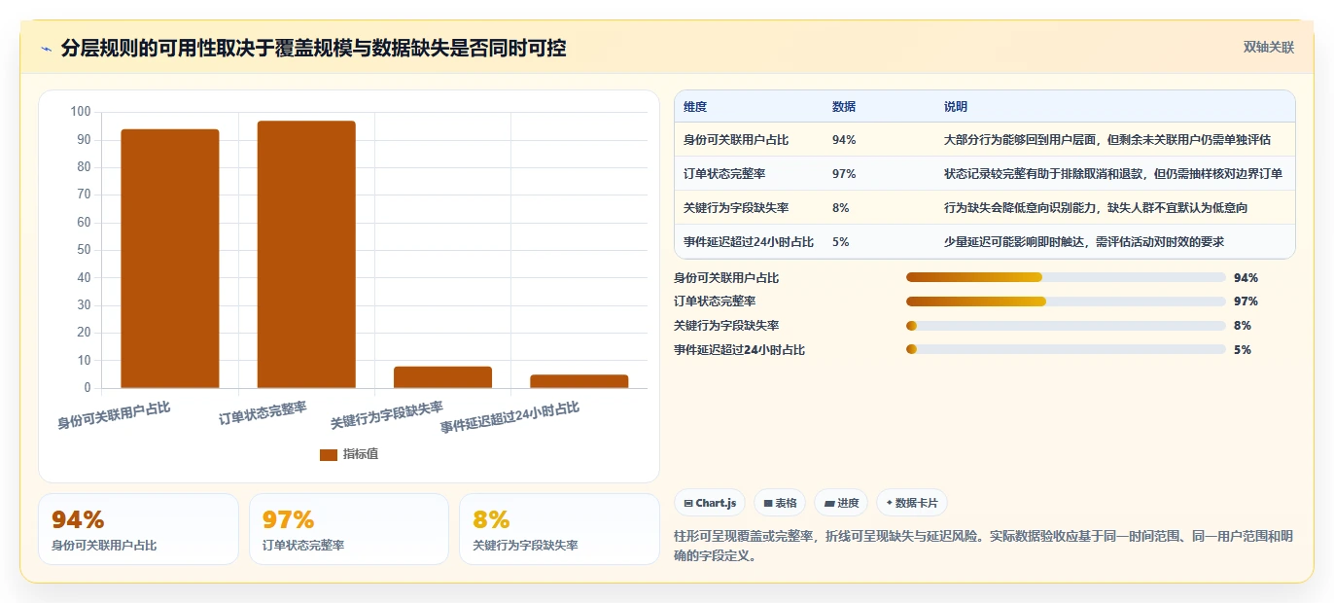1334x603 pixels.
Task: Click the 订单状态完整率 chart bar
Action: click(306, 255)
